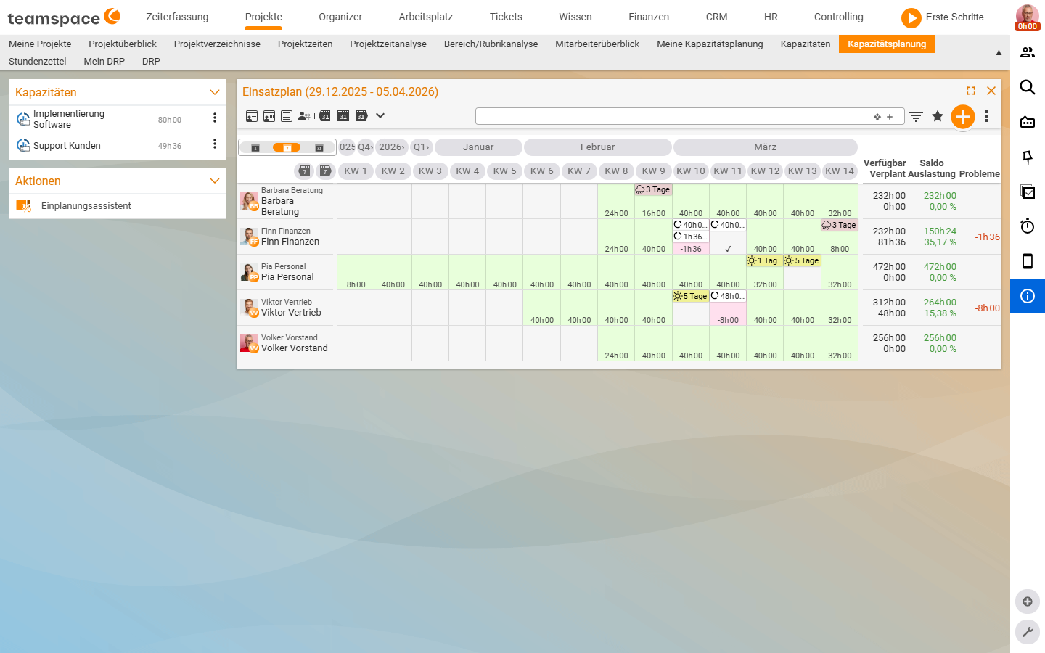This screenshot has height=653, width=1045.
Task: Click the user avatar at top right
Action: [1028, 17]
